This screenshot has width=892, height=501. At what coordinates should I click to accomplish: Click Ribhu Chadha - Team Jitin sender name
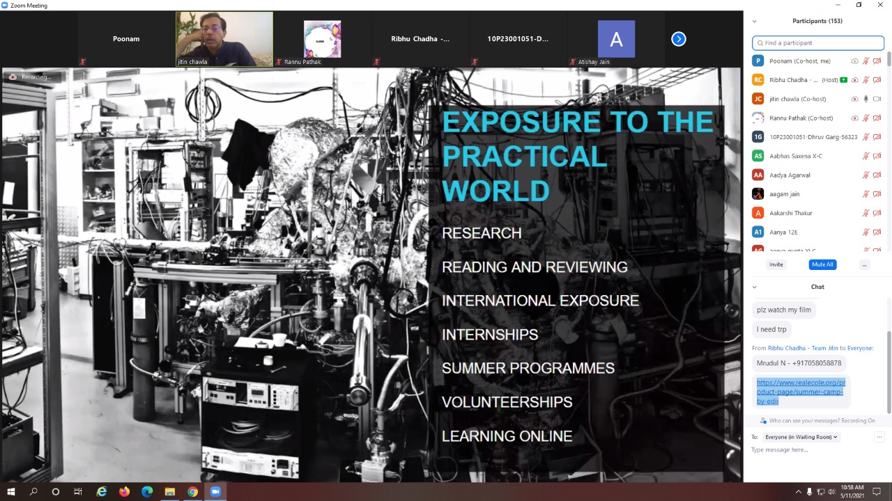pos(803,348)
